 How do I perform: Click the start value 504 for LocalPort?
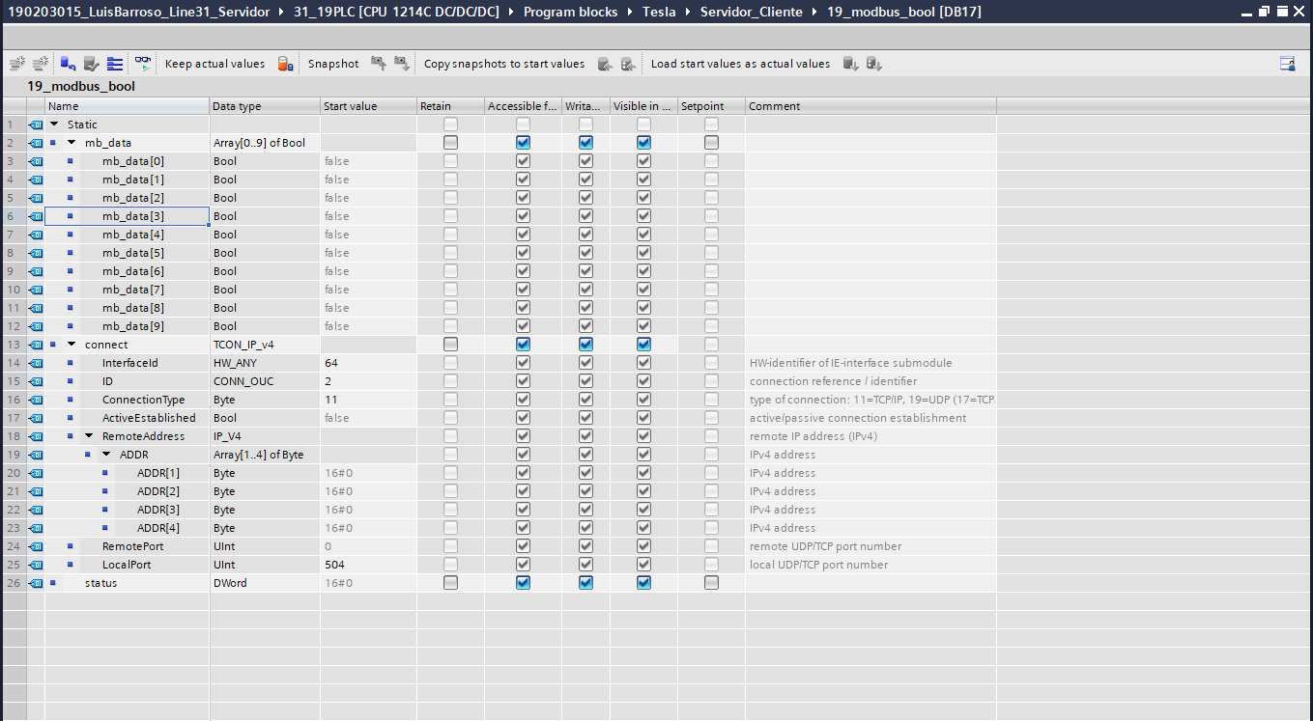pyautogui.click(x=369, y=565)
